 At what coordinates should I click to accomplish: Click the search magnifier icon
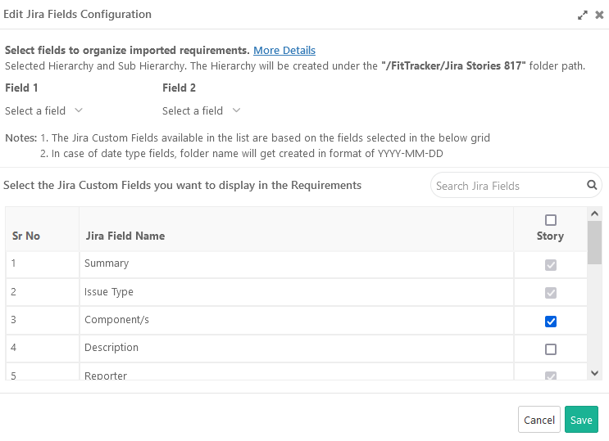(592, 185)
